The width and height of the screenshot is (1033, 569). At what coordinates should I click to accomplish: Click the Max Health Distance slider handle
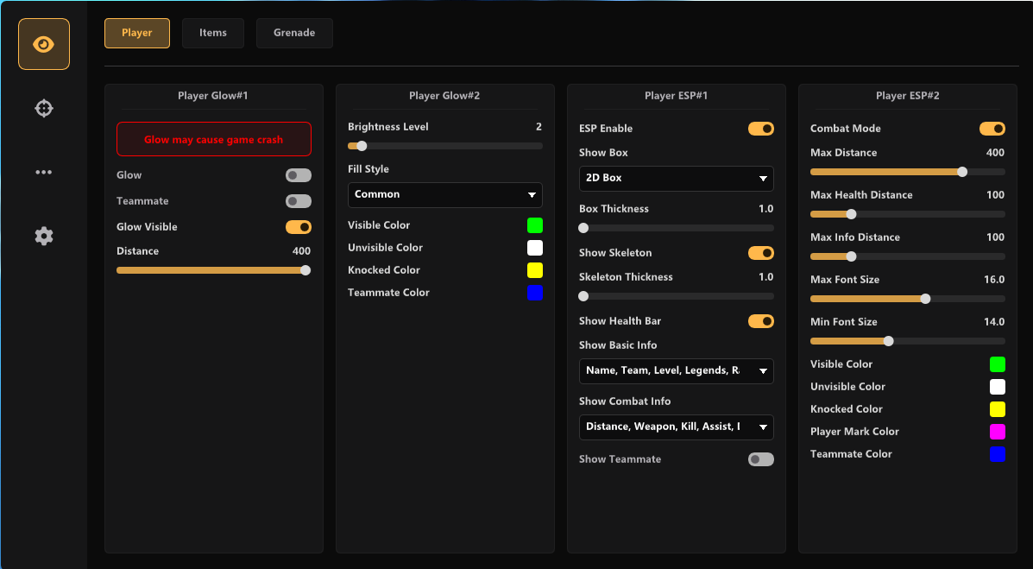click(x=851, y=214)
